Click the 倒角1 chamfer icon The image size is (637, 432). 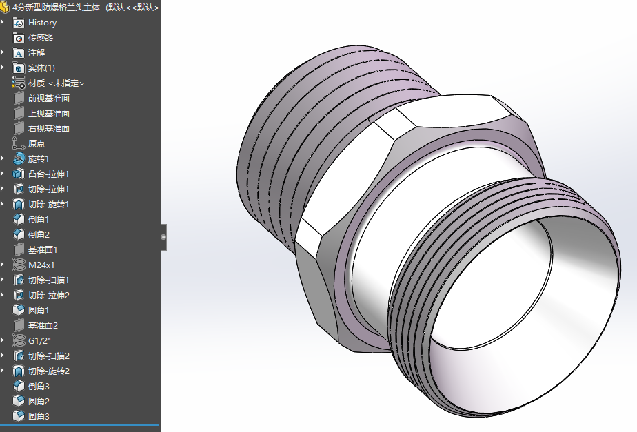pyautogui.click(x=19, y=220)
